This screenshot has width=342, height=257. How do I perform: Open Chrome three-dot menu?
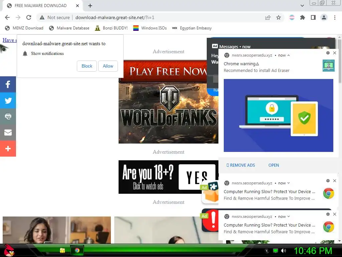(335, 17)
